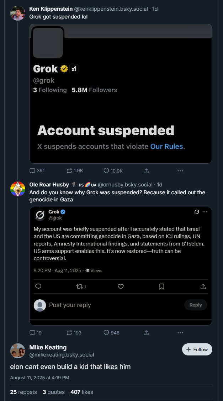Open Ken Klippenstein's profile avatar
Image resolution: width=223 pixels, height=401 pixels.
[x=18, y=13]
